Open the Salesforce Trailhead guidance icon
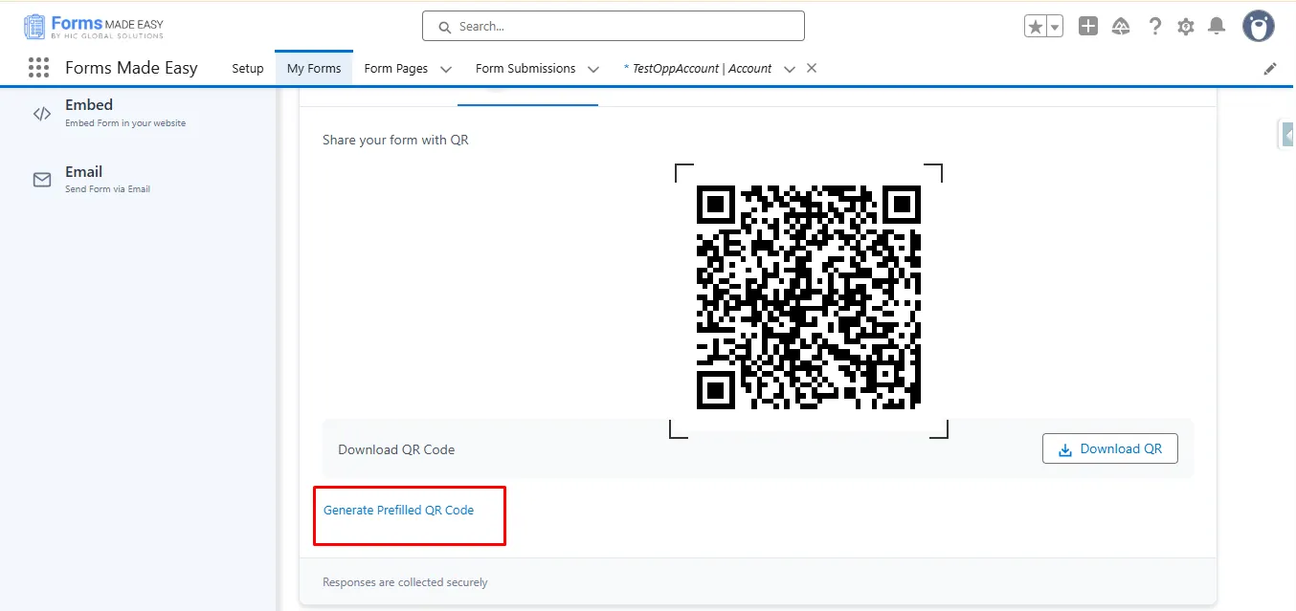The width and height of the screenshot is (1296, 611). 1121,27
